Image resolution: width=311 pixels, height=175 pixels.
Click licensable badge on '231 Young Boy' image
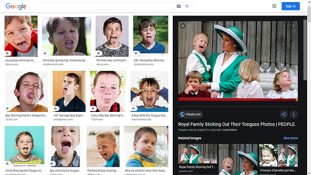[136, 54]
